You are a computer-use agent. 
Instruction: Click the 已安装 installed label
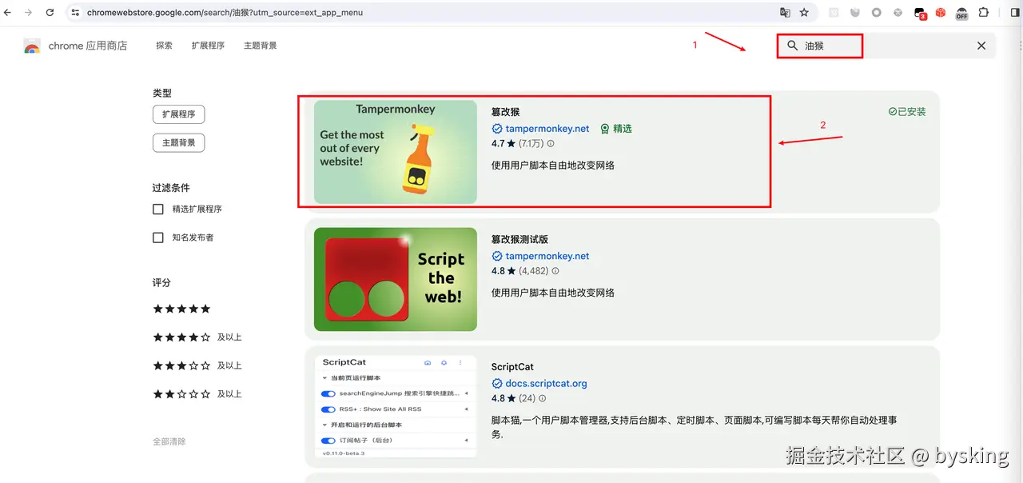907,112
